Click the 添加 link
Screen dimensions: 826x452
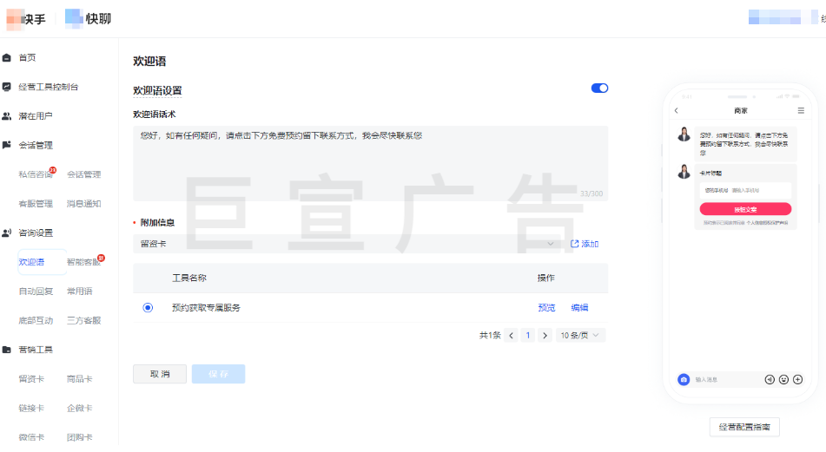590,244
